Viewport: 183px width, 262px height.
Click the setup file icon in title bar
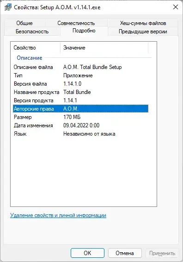8,7
